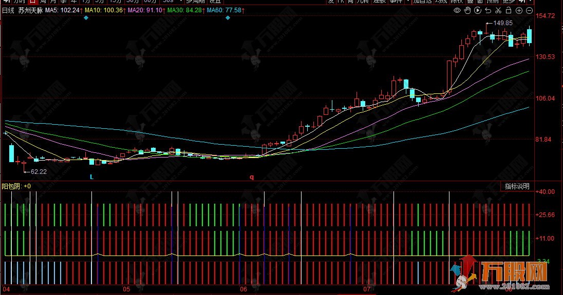The width and height of the screenshot is (563, 295).
Task: Open the 30s period dropdown arrow
Action: 181,2
